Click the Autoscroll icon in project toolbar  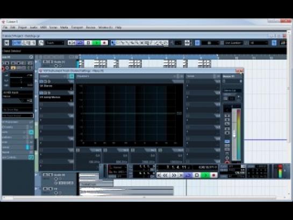pyautogui.click(x=187, y=43)
